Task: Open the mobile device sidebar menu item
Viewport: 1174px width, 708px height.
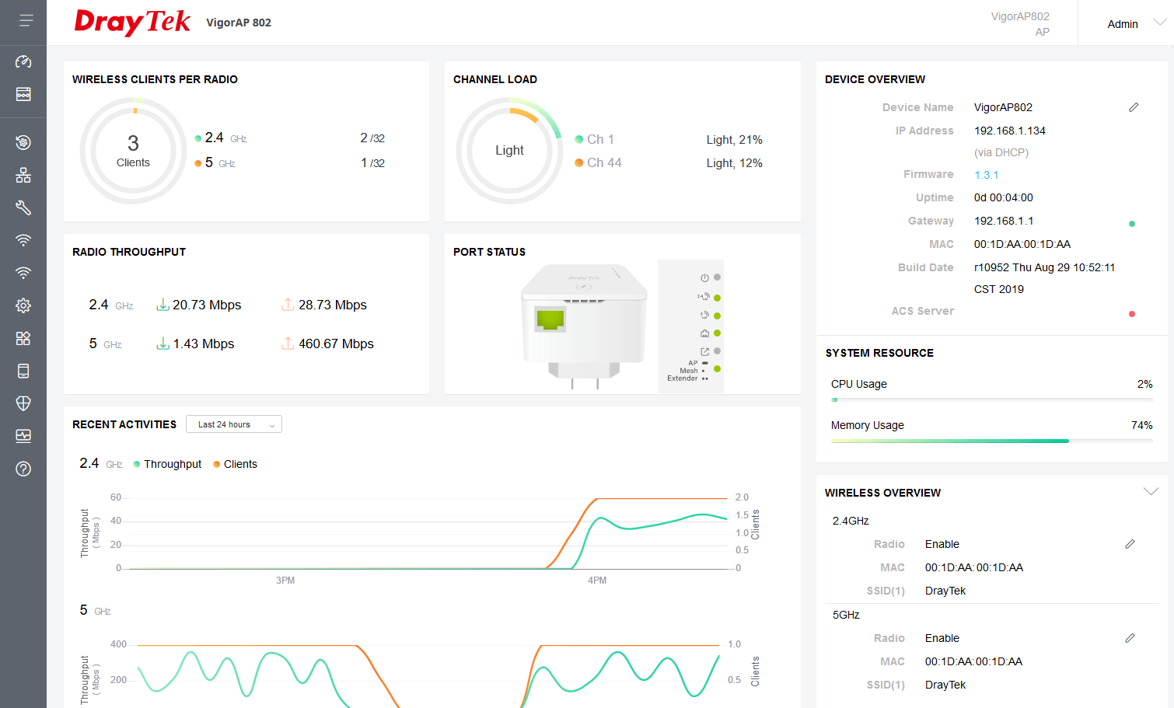Action: point(23,371)
